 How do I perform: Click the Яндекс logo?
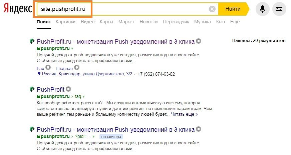pos(18,9)
